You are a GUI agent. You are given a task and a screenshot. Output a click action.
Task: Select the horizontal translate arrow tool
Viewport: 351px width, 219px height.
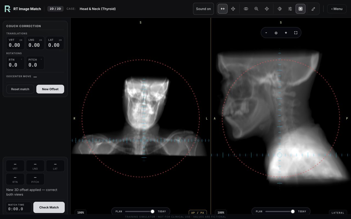tap(223, 9)
